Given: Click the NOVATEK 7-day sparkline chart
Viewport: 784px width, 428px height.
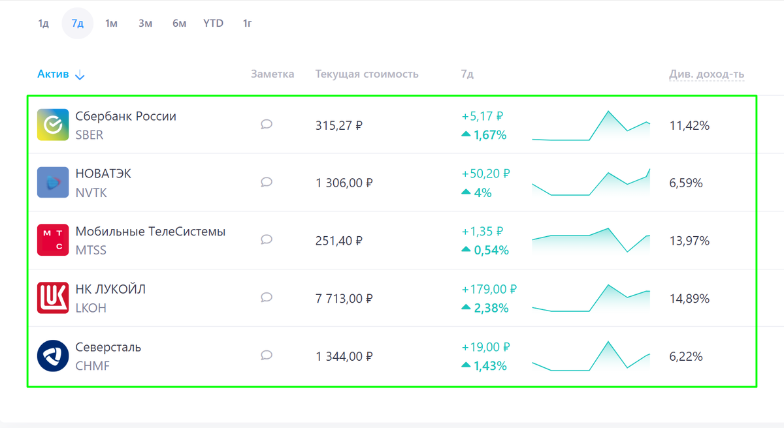Looking at the screenshot, I should pos(591,183).
